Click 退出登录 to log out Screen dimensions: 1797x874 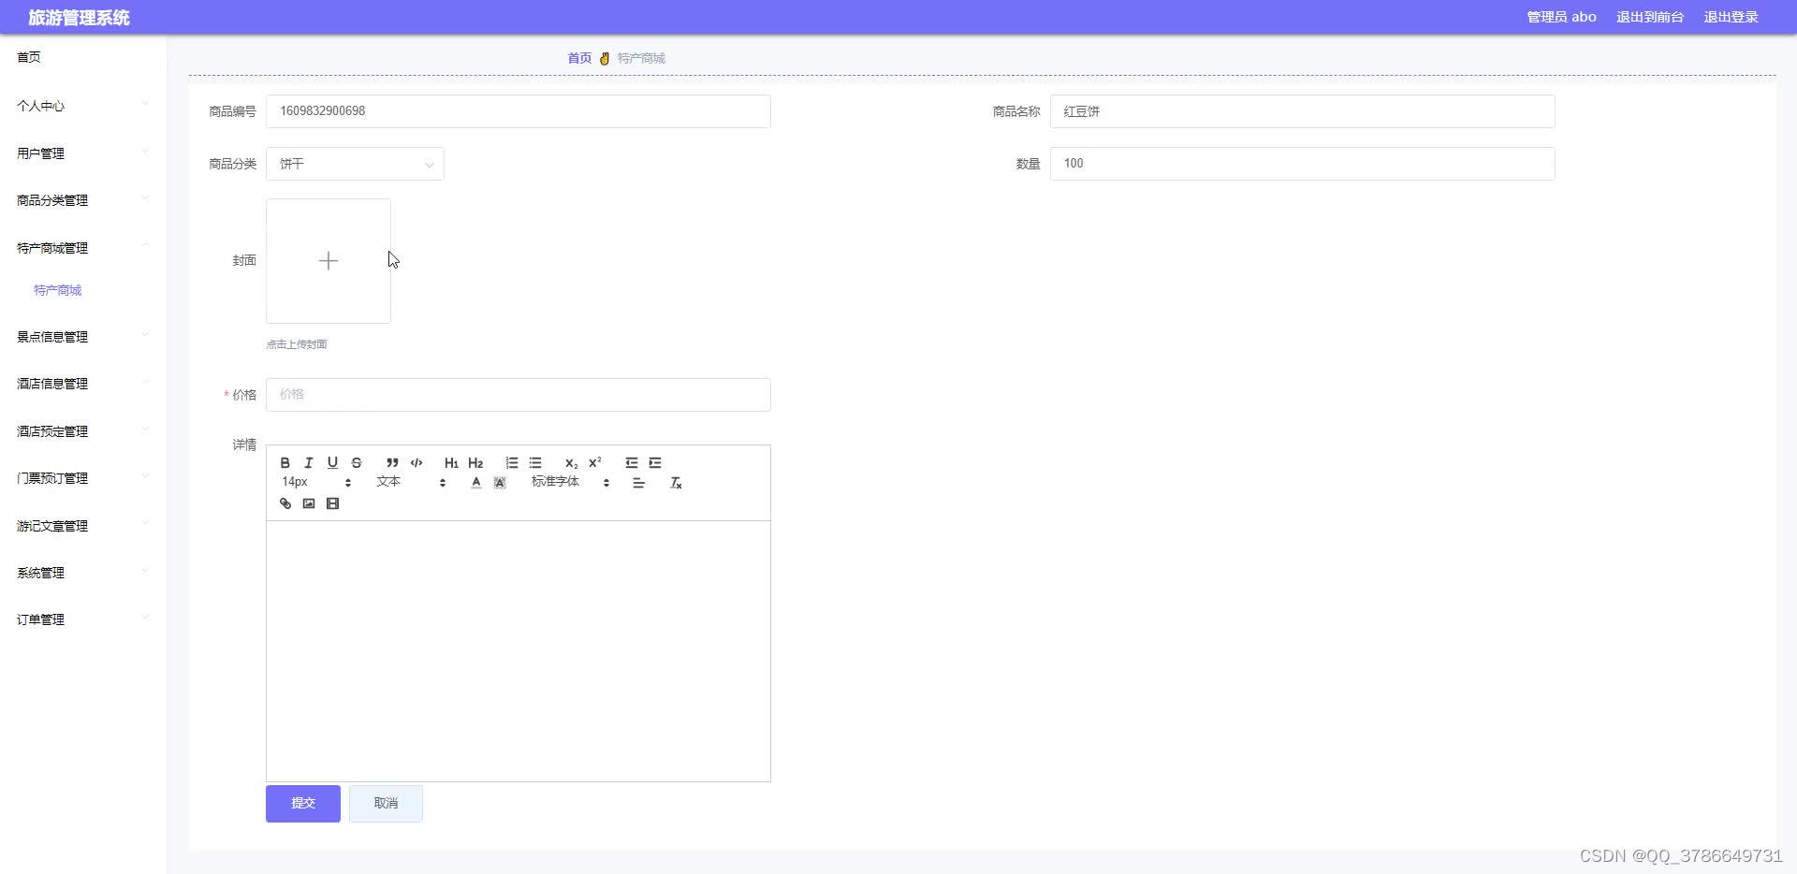tap(1731, 17)
